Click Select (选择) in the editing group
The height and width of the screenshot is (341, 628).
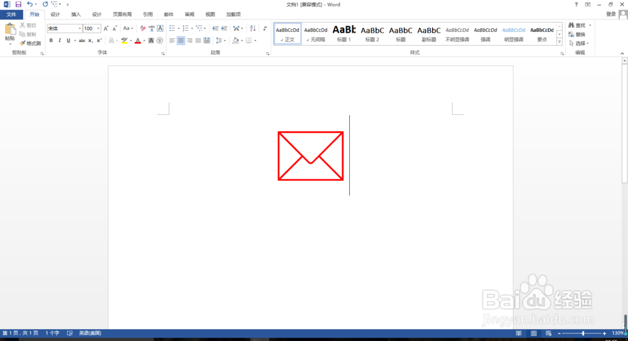(579, 43)
